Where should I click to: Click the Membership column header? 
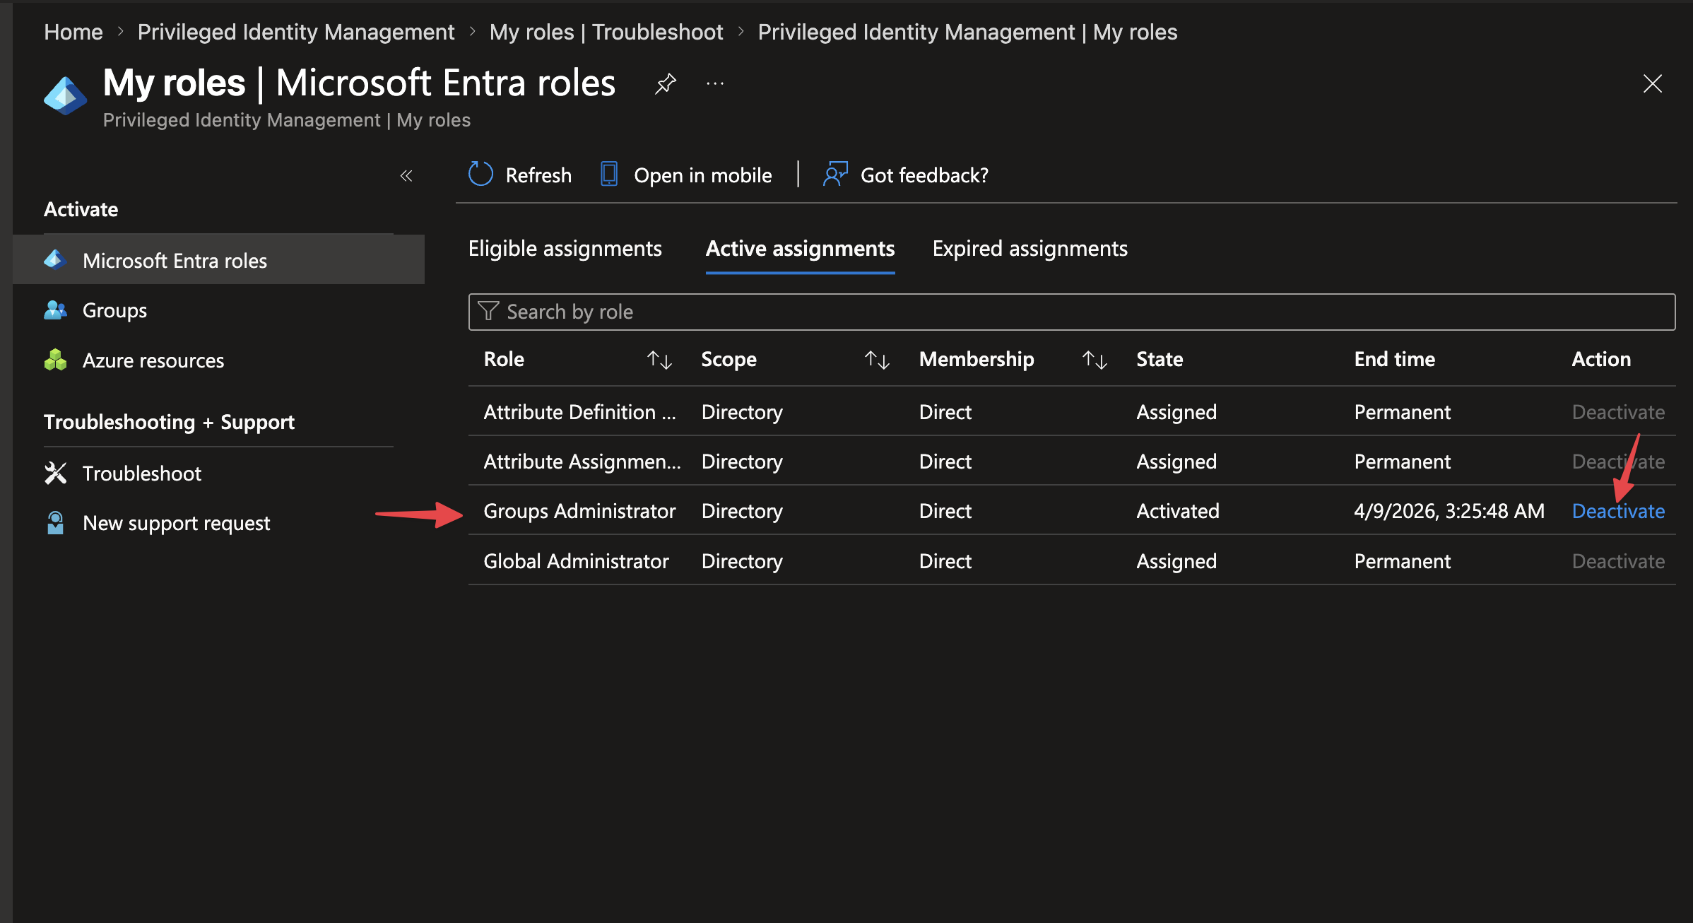click(x=977, y=359)
